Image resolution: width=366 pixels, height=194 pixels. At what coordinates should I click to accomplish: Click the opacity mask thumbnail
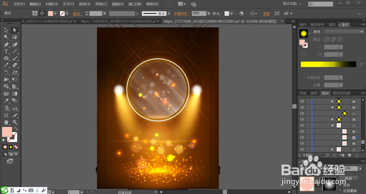point(329,183)
